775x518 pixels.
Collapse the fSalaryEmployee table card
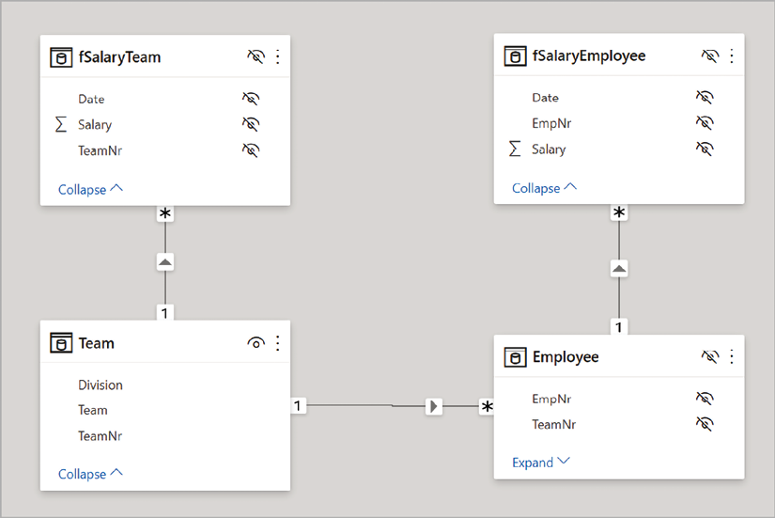coord(544,188)
